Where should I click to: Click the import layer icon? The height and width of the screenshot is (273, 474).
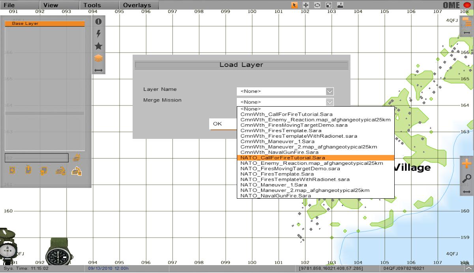click(x=28, y=170)
